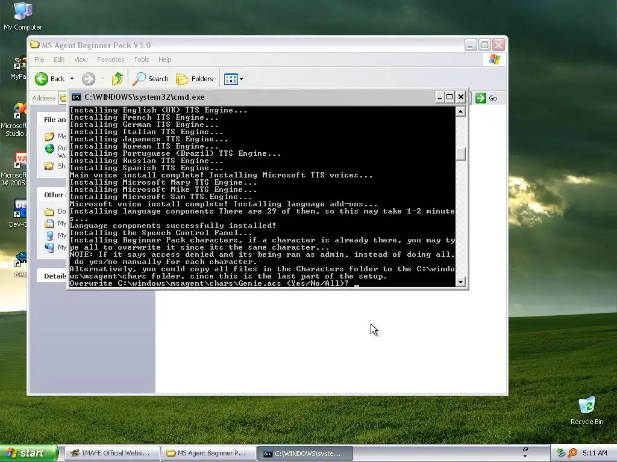Go Back in the Explorer window
This screenshot has height=462, width=617.
click(x=49, y=79)
